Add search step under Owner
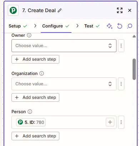The image size is (139, 146). coord(35,59)
